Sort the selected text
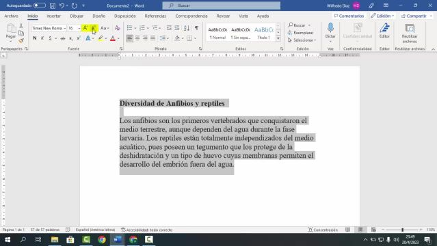The width and height of the screenshot is (437, 246). [187, 28]
